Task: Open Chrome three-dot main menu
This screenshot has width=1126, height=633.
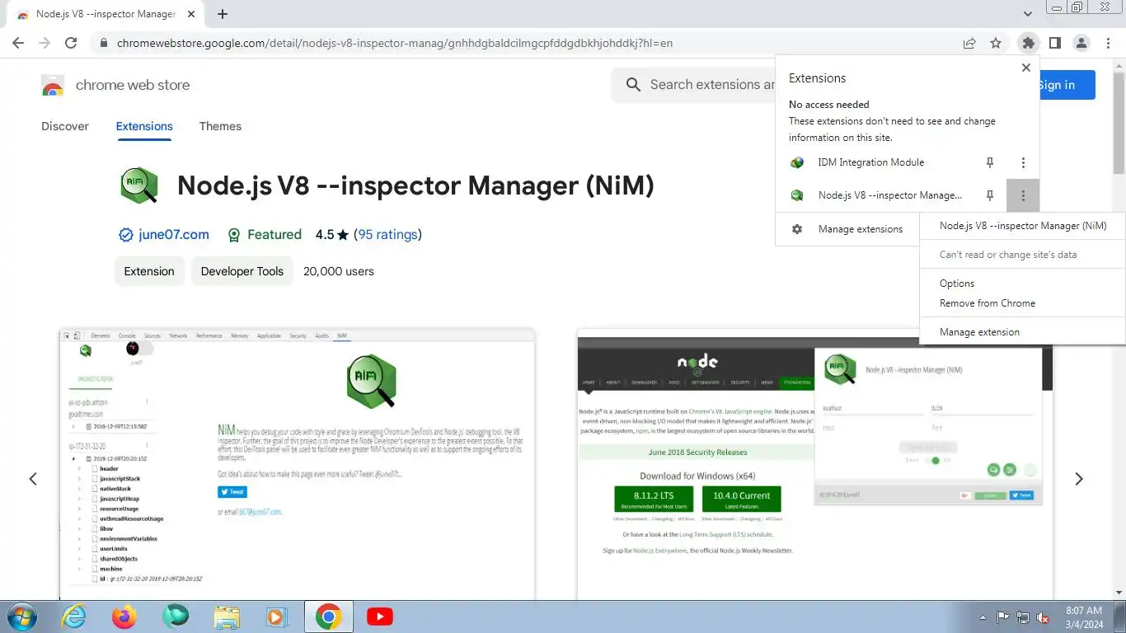Action: click(x=1109, y=43)
